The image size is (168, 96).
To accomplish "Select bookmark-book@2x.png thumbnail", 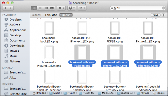I will pyautogui.click(x=49, y=28).
